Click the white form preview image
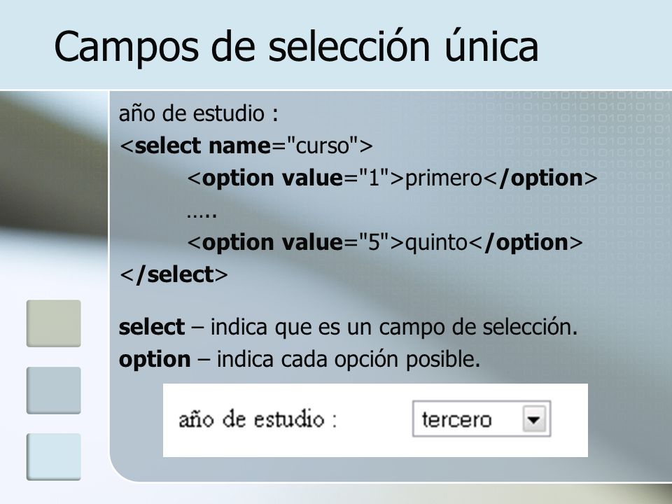Viewport: 672px width, 504px height. coord(375,420)
